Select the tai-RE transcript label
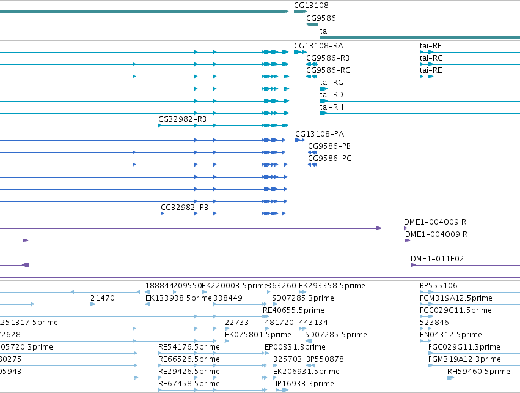 (x=431, y=70)
